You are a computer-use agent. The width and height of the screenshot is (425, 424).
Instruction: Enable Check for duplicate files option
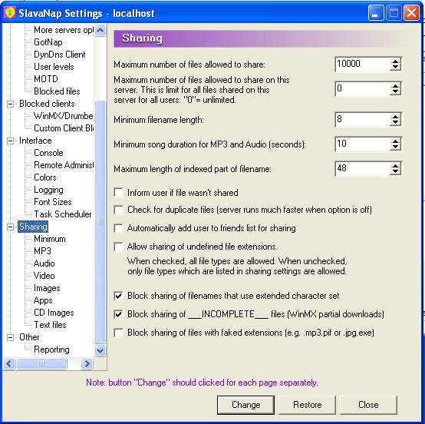point(118,210)
